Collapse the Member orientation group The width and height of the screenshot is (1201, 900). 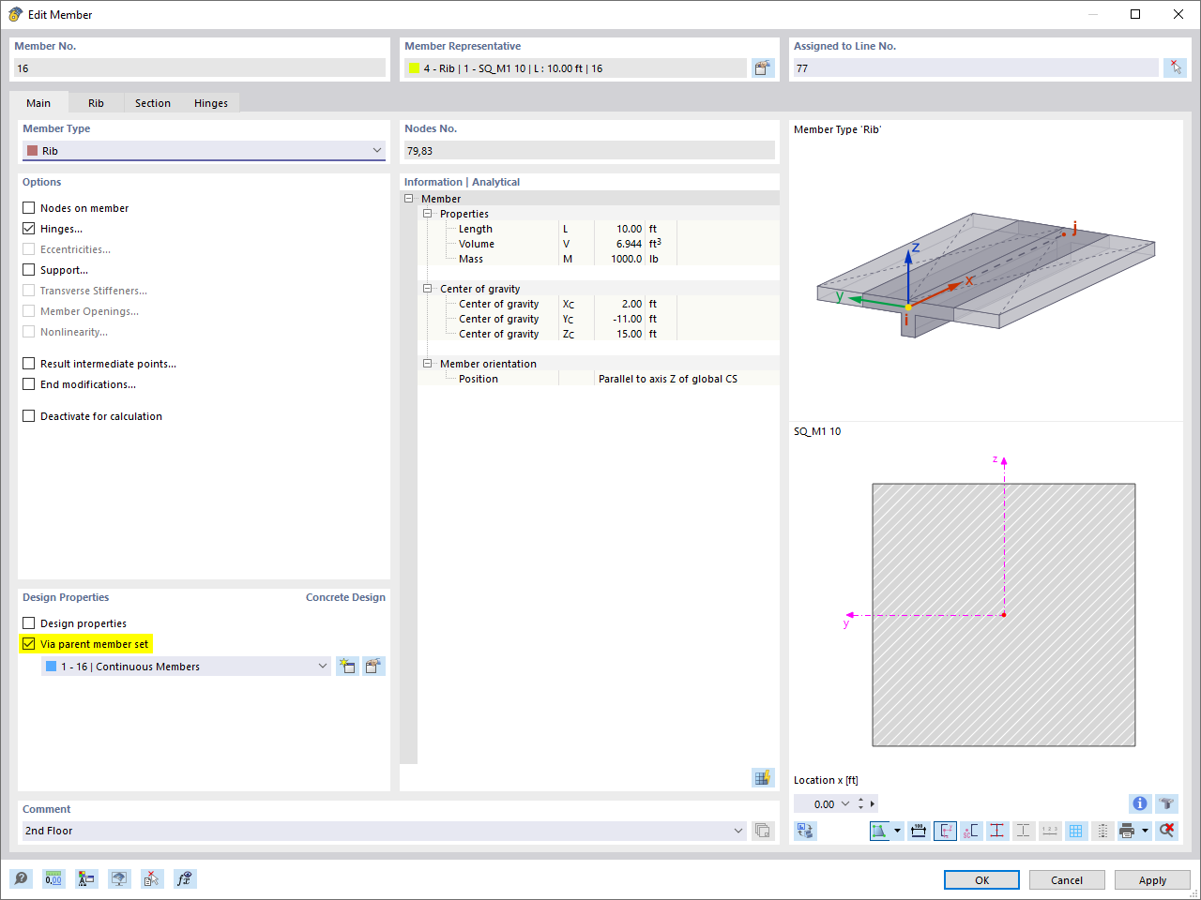tap(428, 364)
